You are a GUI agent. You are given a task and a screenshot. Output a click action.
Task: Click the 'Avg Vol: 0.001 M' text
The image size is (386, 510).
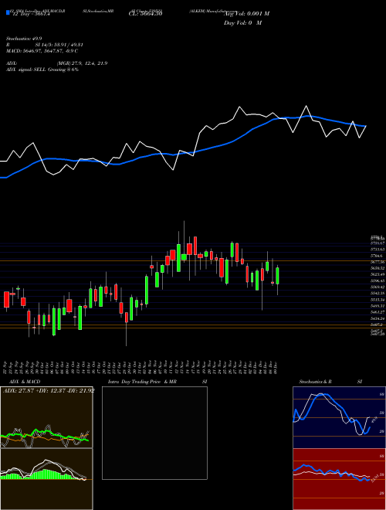tap(246, 14)
